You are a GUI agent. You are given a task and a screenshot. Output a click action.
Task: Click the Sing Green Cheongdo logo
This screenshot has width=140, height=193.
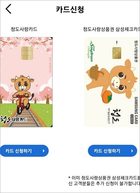[x=91, y=51]
